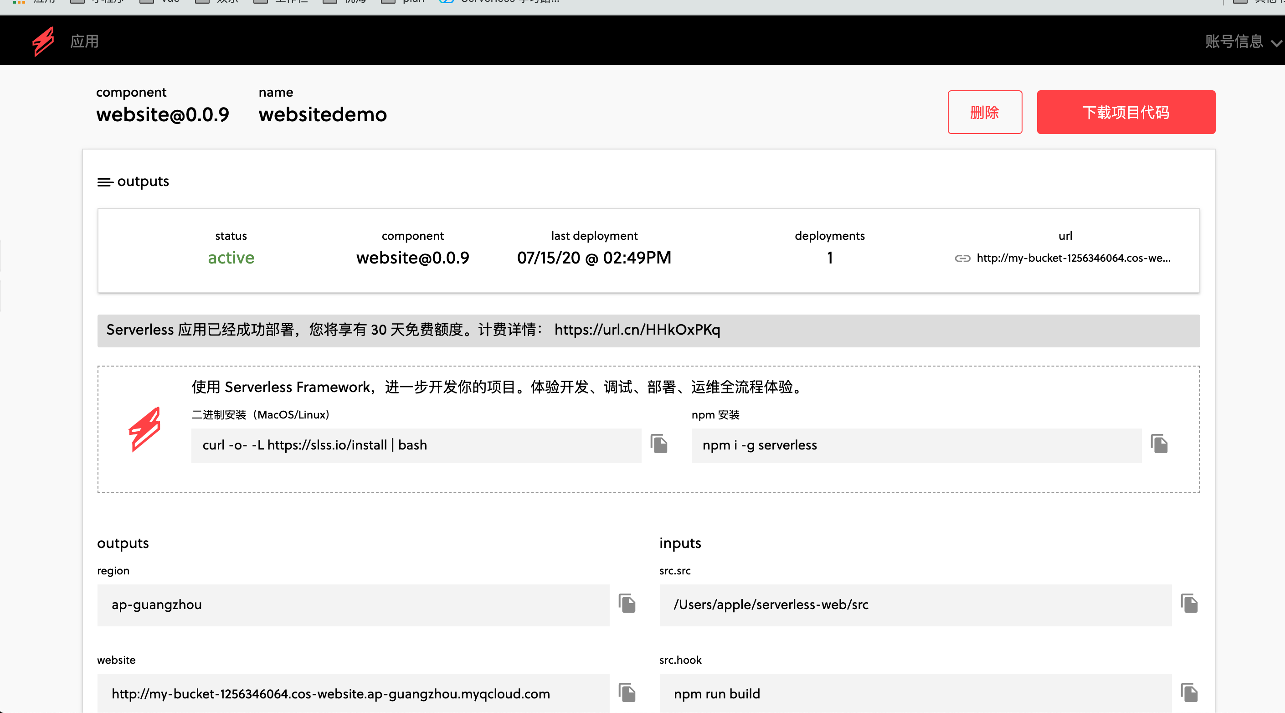Copy the ap-guangzhou region value
1285x713 pixels.
pos(627,603)
